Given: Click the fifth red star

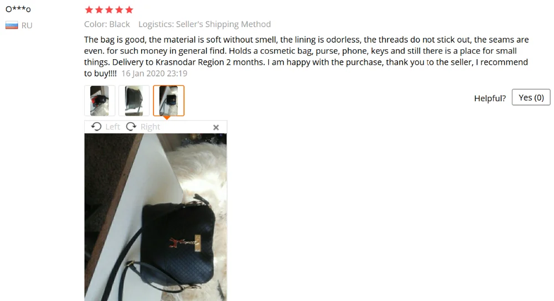Looking at the screenshot, I should [129, 10].
